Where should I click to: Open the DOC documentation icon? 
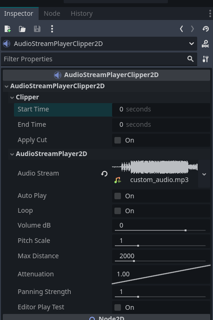tap(205, 44)
